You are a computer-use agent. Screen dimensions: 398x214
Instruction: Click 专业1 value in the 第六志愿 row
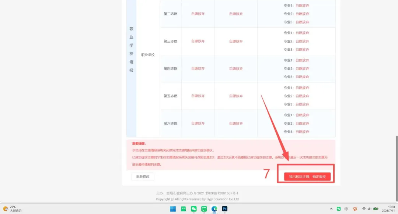coord(302,115)
